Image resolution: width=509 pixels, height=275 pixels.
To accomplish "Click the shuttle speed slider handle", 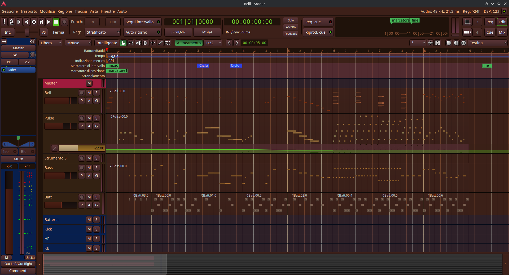I will 27,32.
